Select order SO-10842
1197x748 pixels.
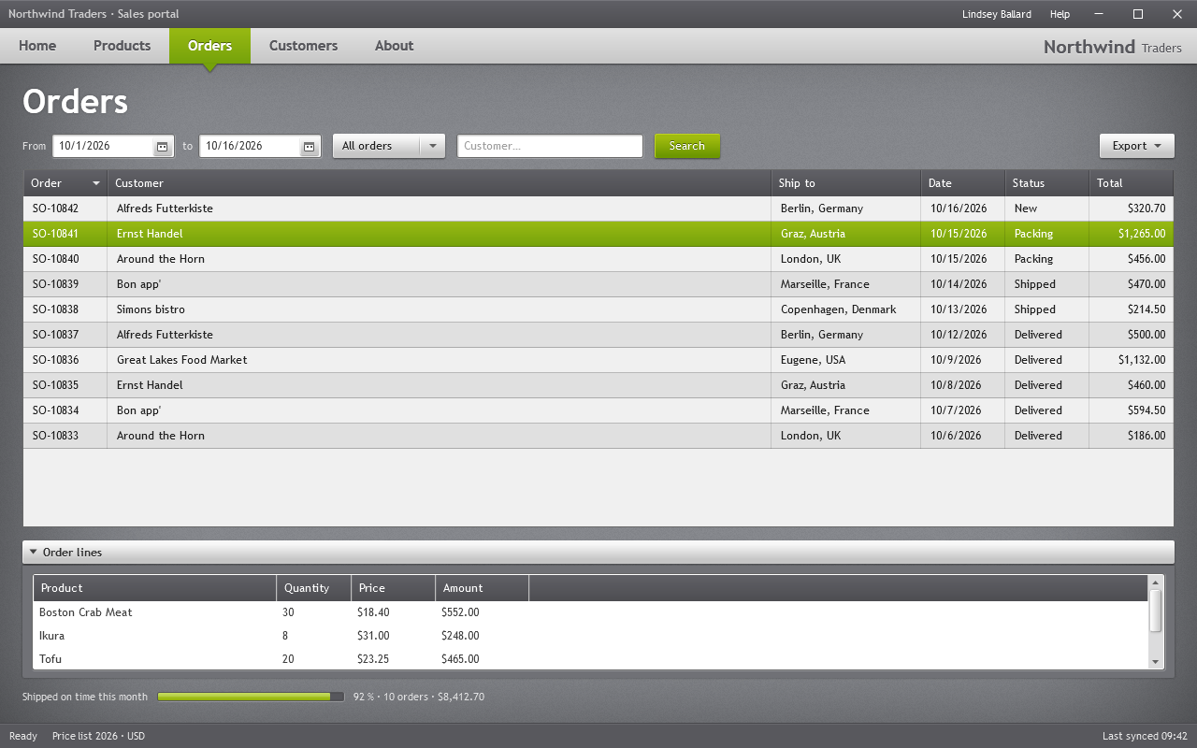pos(598,209)
